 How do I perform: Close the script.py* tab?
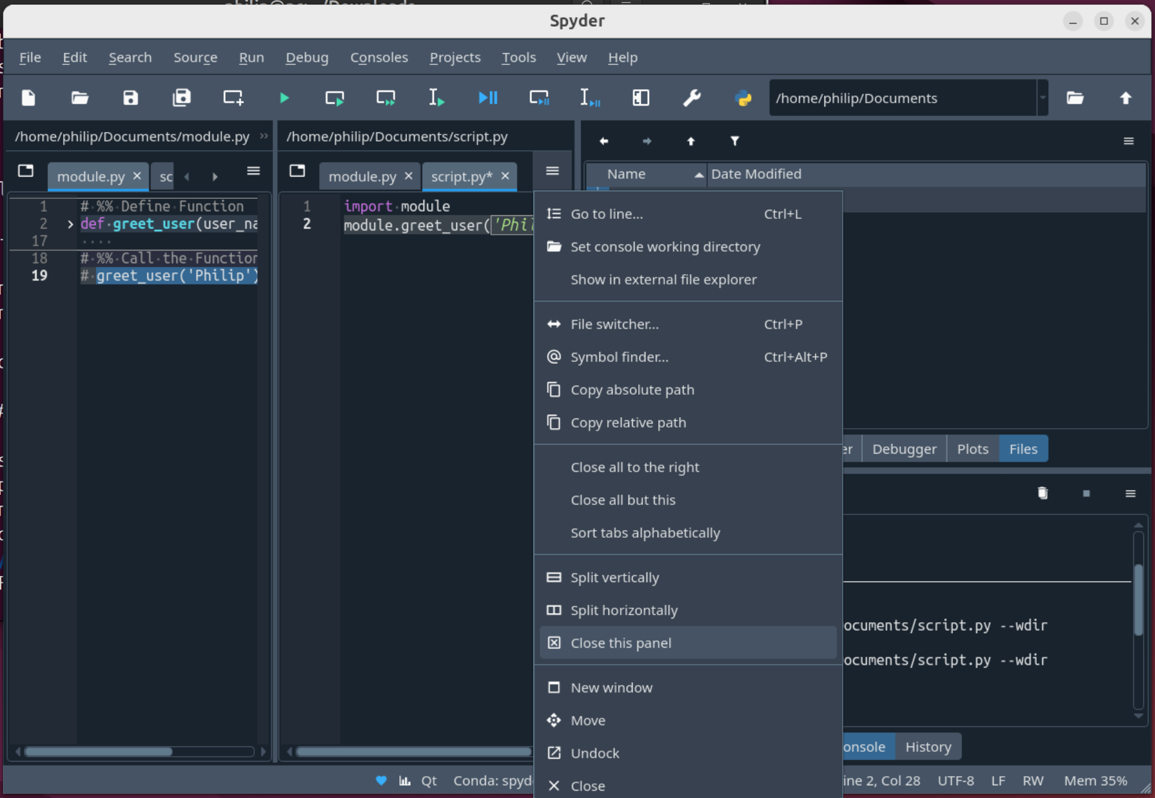pos(505,176)
